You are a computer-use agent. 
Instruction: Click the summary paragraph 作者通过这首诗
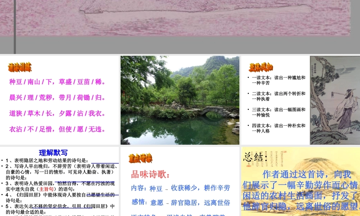tap(301, 190)
